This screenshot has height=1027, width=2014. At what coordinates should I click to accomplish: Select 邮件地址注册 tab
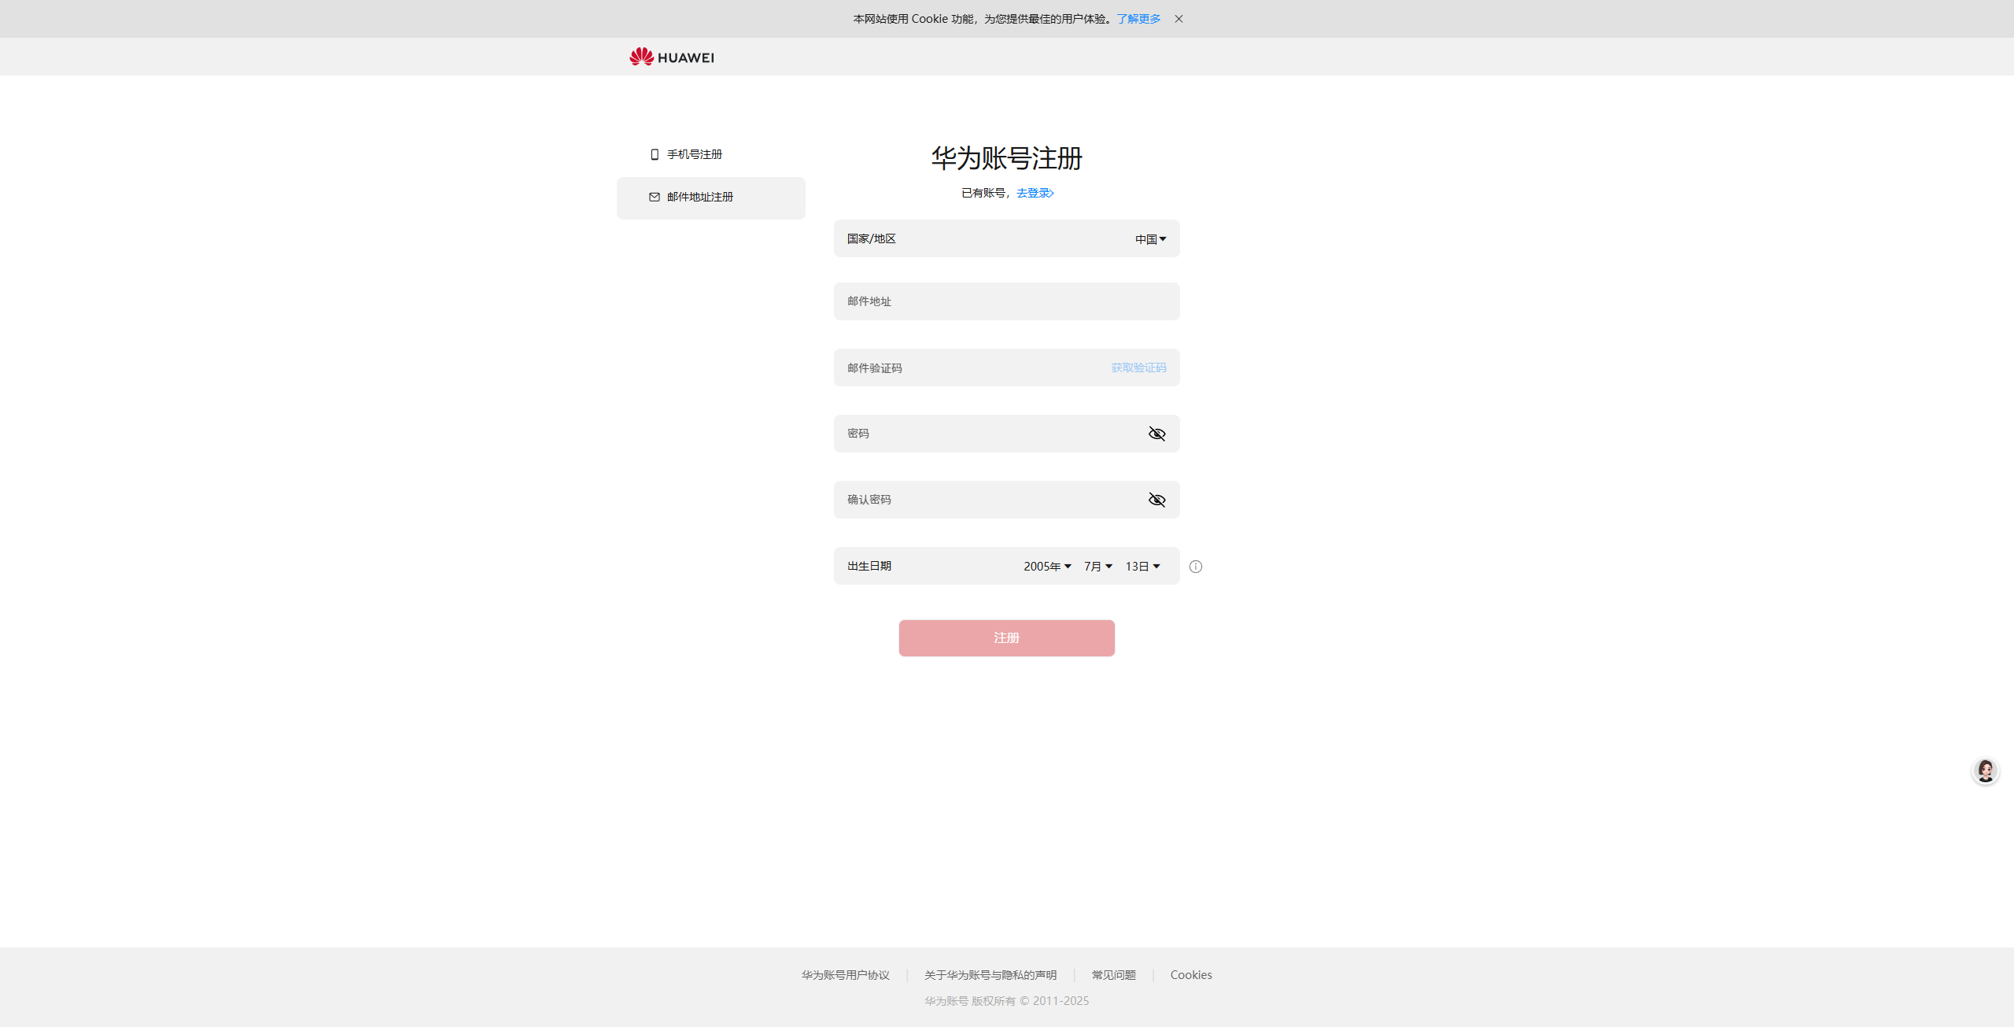point(711,198)
